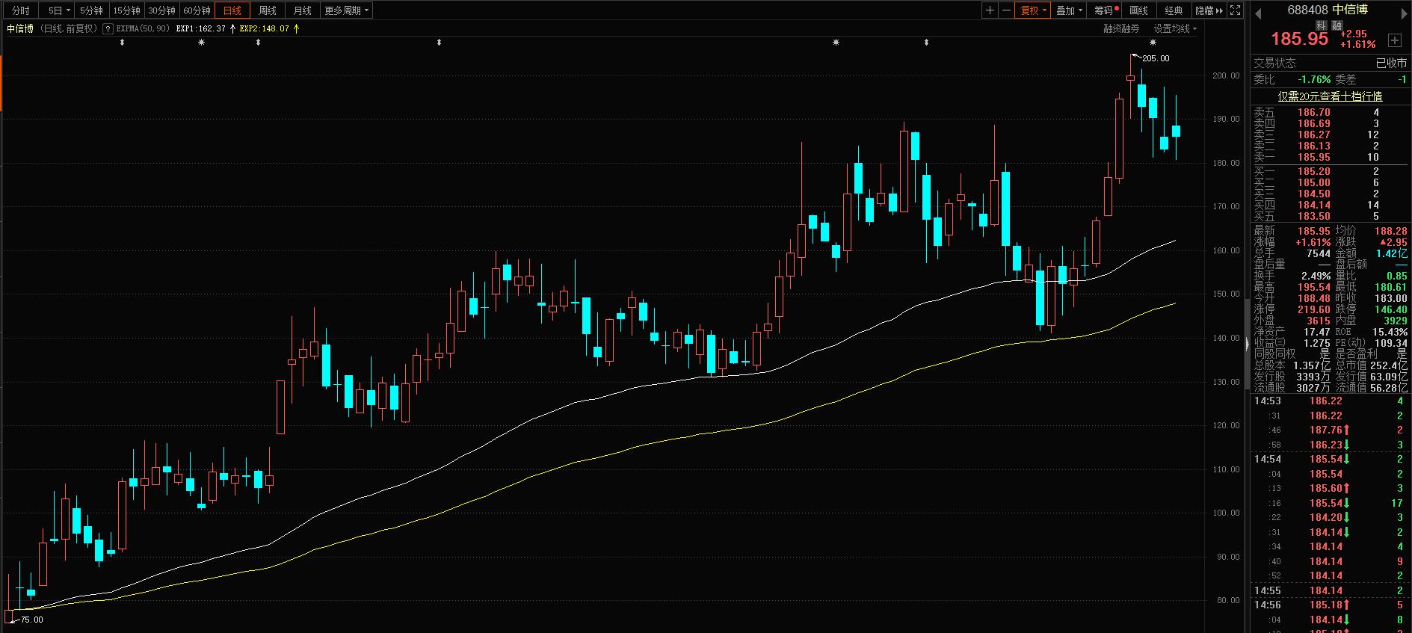The image size is (1412, 633).
Task: Open the 筹码 chip distribution
Action: click(1104, 10)
